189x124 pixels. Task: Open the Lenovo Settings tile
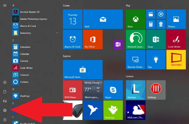(x=156, y=90)
